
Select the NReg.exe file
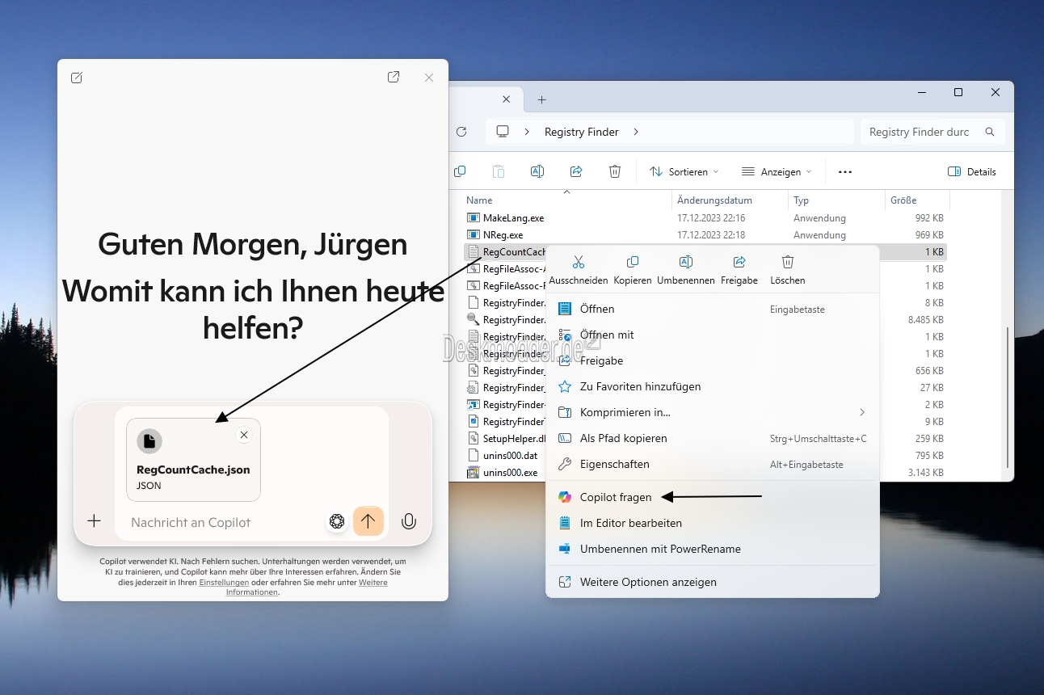click(503, 234)
